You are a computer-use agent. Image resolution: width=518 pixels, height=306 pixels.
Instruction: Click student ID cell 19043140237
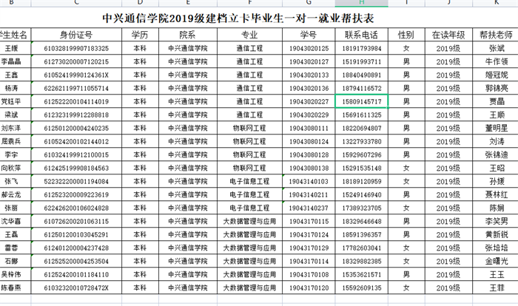[309, 208]
